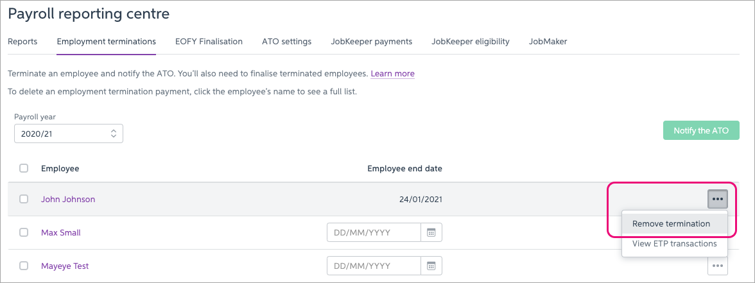
Task: Open the three-dot menu for Mayeye Test
Action: pyautogui.click(x=718, y=266)
